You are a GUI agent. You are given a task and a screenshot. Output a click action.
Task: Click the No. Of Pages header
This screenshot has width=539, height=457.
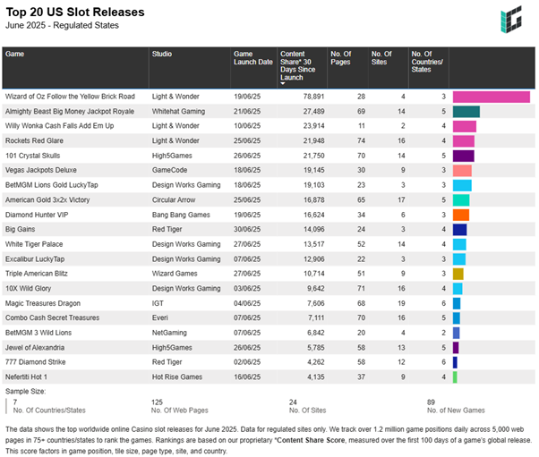click(x=343, y=58)
